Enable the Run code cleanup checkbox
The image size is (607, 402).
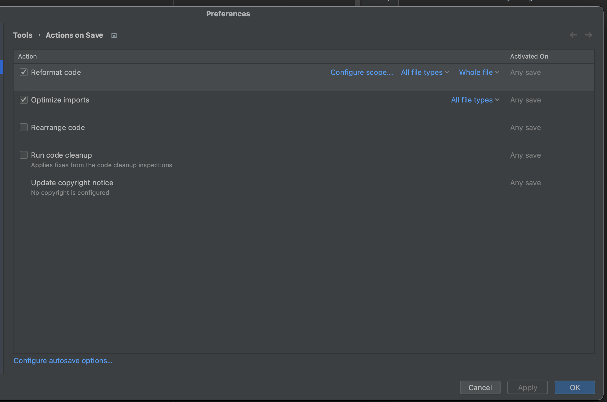(24, 155)
